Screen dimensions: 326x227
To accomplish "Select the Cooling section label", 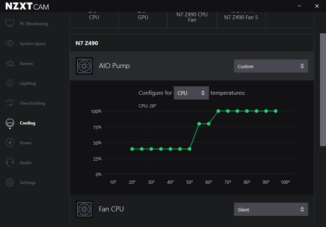I will click(27, 123).
